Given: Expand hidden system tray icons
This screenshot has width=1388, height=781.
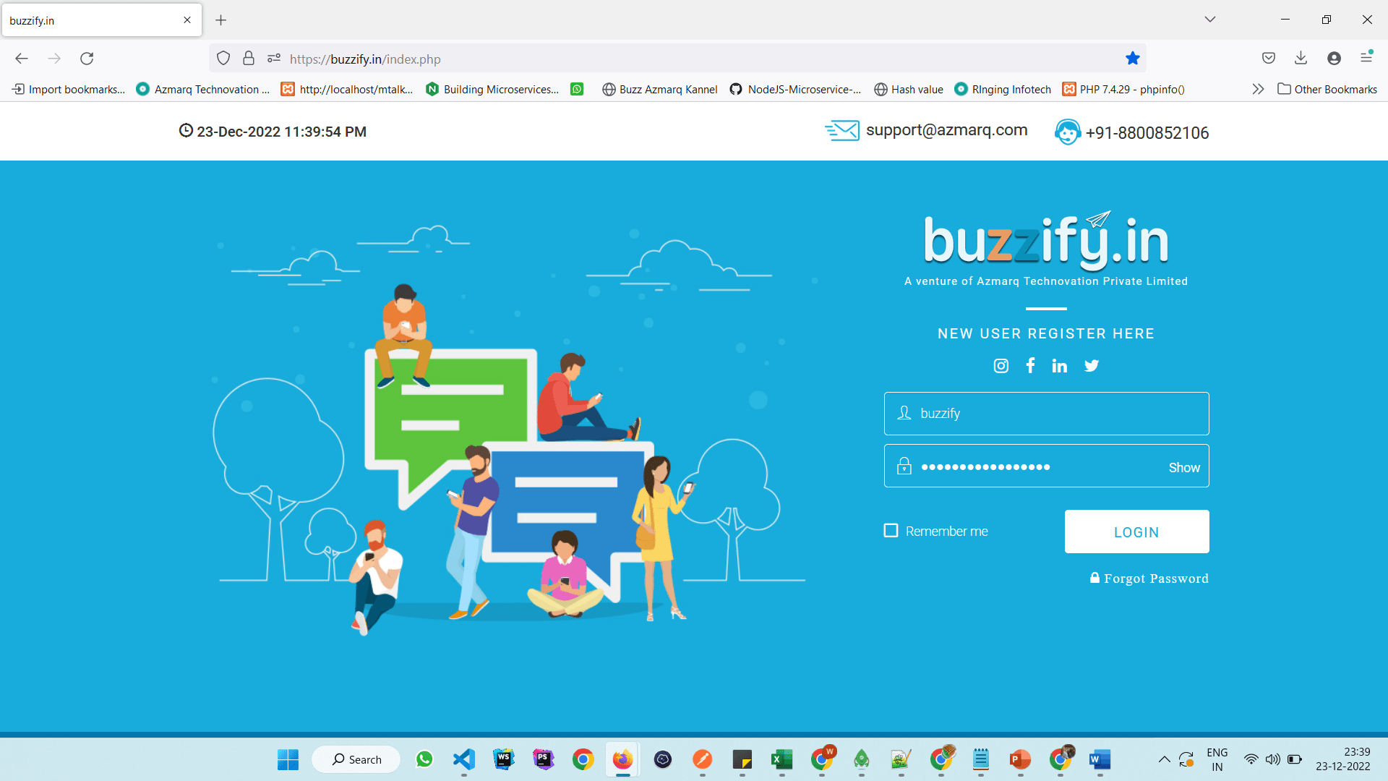Looking at the screenshot, I should (1164, 759).
